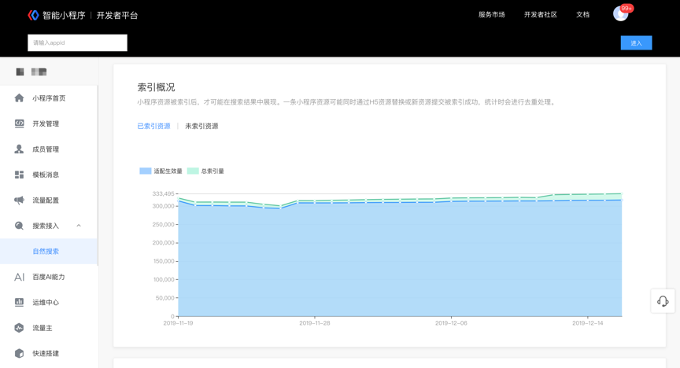The width and height of the screenshot is (680, 368).
Task: Click the user avatar with 99+ badge
Action: [x=621, y=14]
